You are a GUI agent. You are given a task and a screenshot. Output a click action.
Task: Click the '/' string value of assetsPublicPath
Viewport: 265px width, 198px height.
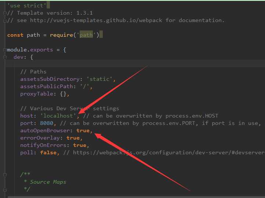click(84, 86)
